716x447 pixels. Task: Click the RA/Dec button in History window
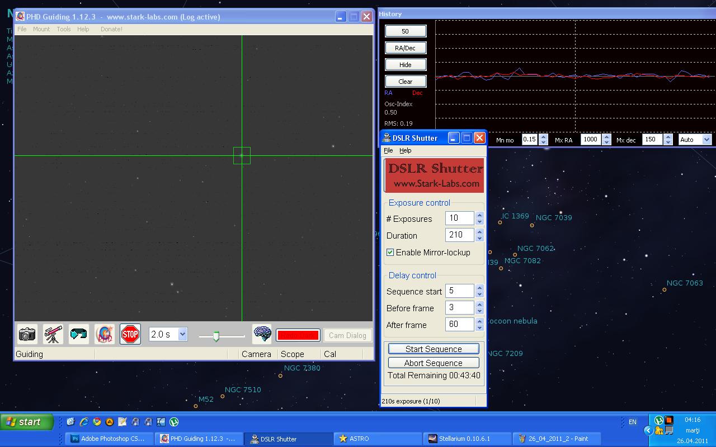[x=406, y=48]
